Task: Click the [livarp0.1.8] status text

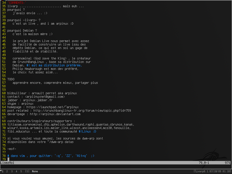Action: (203, 171)
